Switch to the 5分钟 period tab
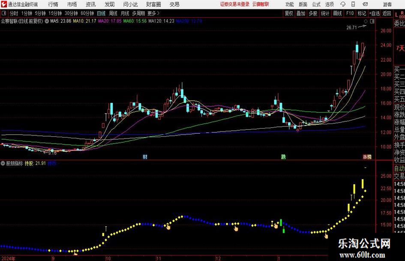 pos(40,13)
